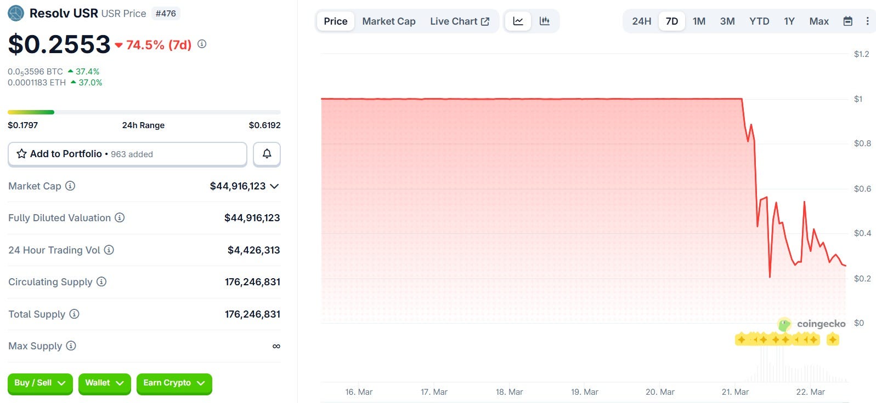
Task: Click the #476 rank badge
Action: [166, 13]
